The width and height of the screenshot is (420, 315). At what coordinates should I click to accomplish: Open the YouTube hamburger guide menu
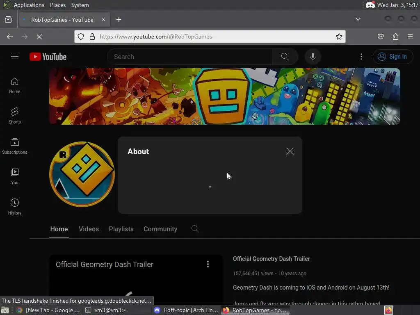(x=15, y=57)
